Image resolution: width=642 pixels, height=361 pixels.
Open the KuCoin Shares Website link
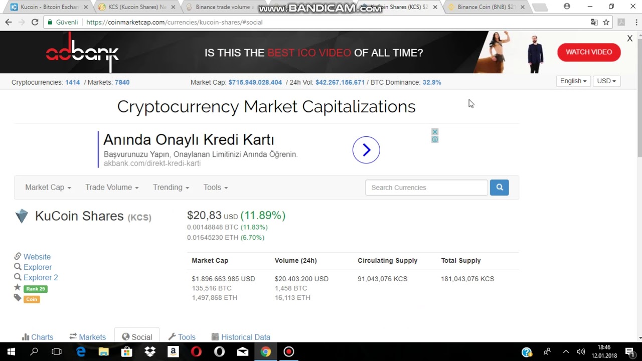(x=37, y=257)
